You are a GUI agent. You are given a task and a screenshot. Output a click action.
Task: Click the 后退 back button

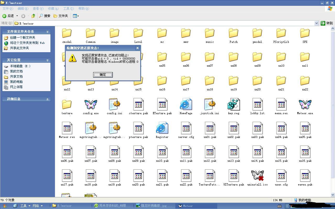tap(8, 16)
